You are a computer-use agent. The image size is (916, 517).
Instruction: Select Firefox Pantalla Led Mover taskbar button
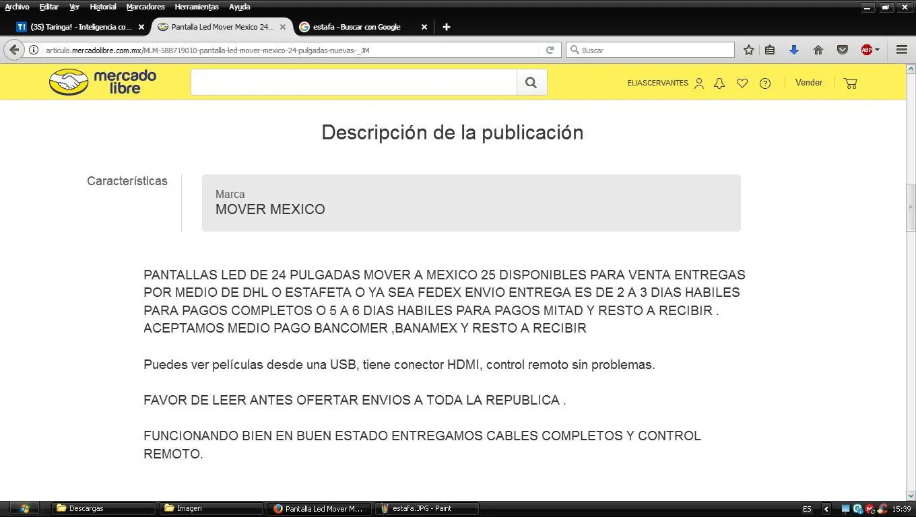pos(319,508)
